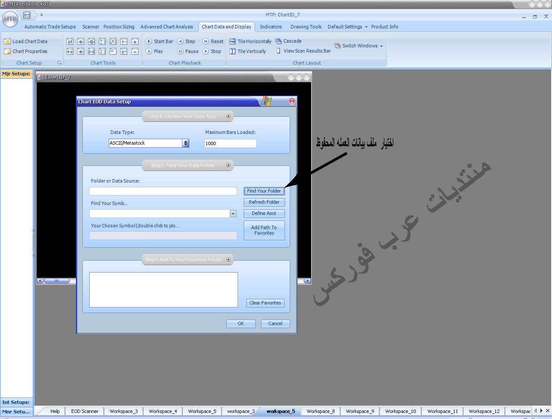Click the Stop playback icon
The height and width of the screenshot is (419, 552).
[206, 51]
